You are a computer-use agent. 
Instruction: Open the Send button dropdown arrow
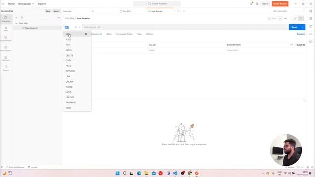tap(303, 27)
